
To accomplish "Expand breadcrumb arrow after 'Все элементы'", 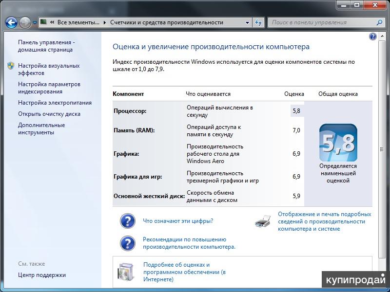I will [x=104, y=22].
